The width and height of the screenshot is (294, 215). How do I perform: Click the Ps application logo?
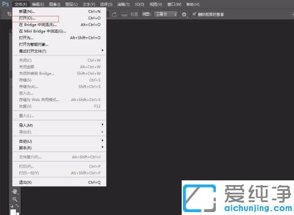pos(5,4)
